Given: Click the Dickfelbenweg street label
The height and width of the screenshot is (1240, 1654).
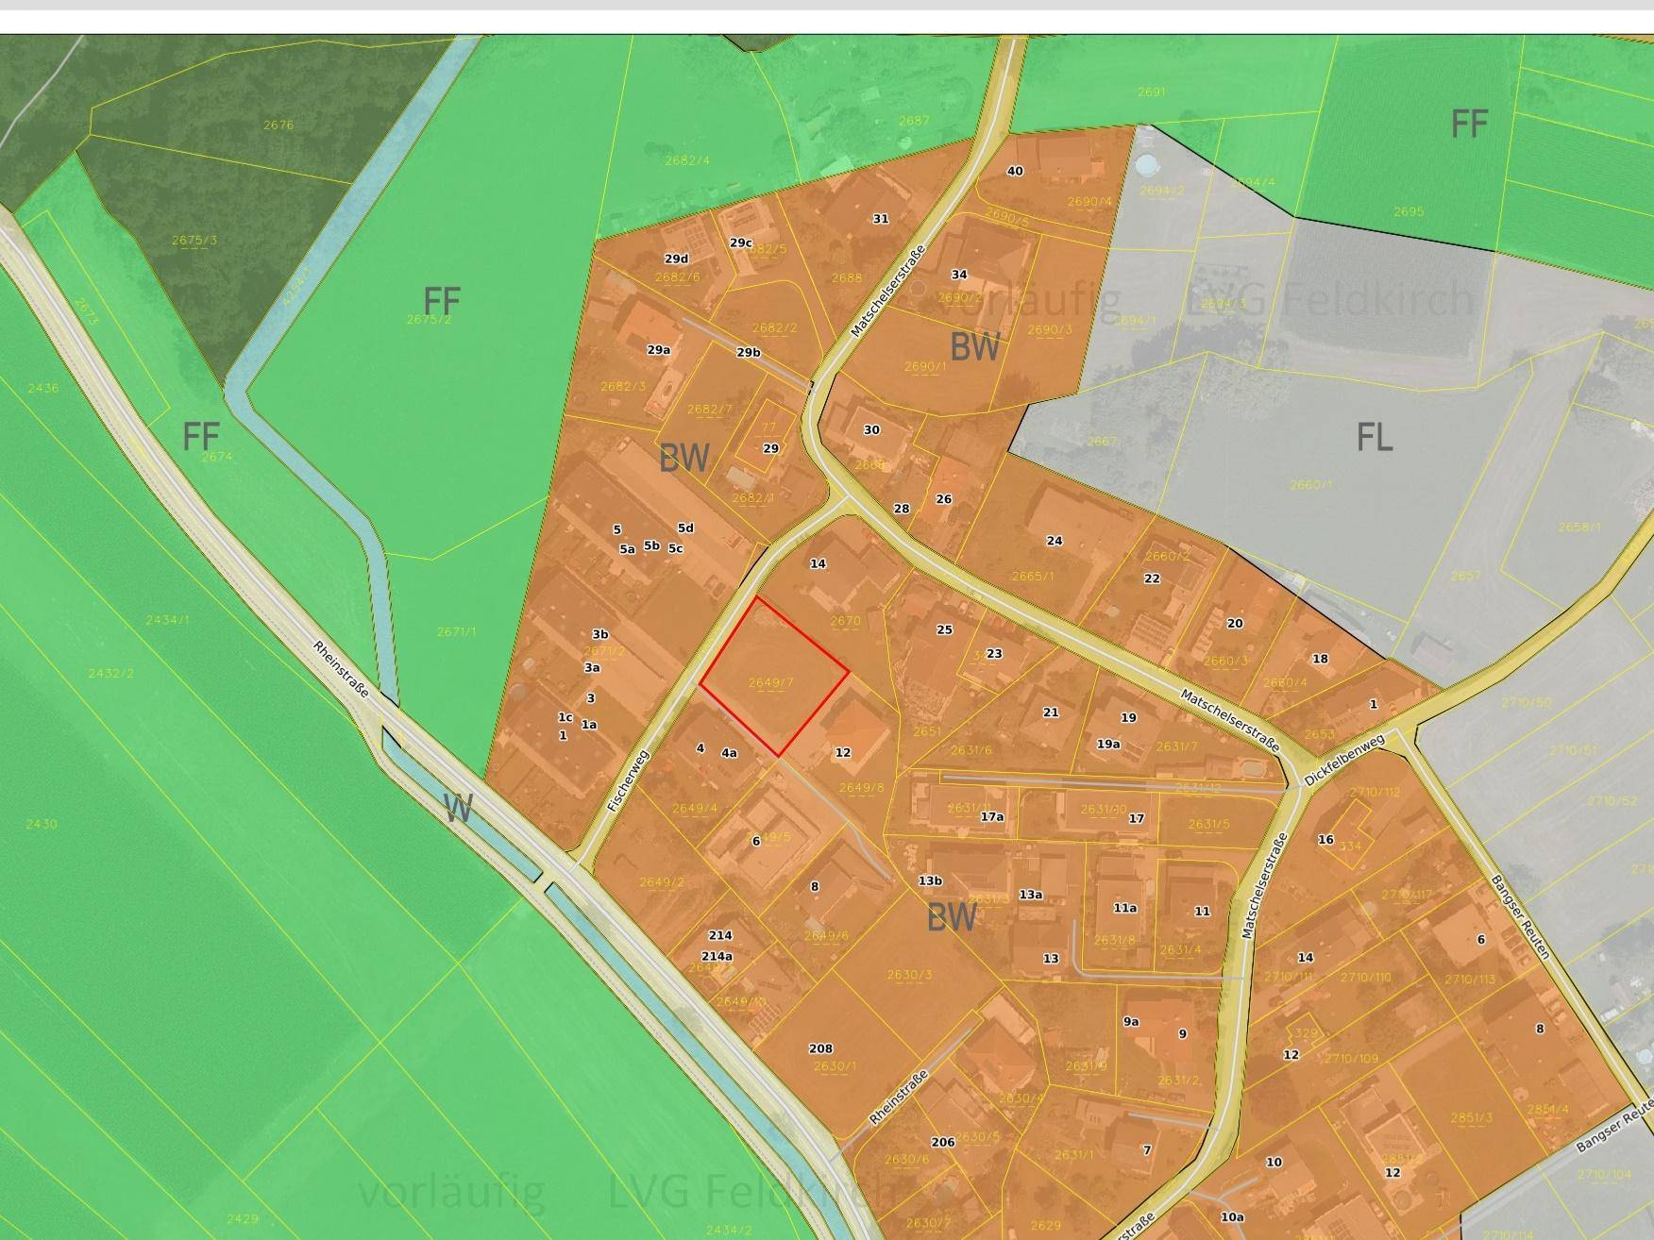Looking at the screenshot, I should click(1344, 760).
